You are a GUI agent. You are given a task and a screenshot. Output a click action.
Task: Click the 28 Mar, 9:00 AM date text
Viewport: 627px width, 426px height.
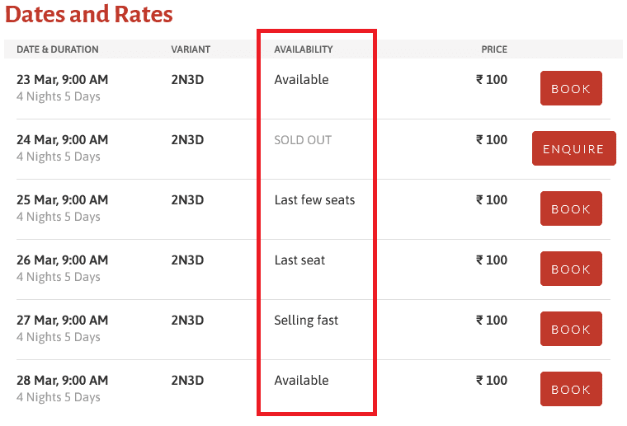point(63,381)
